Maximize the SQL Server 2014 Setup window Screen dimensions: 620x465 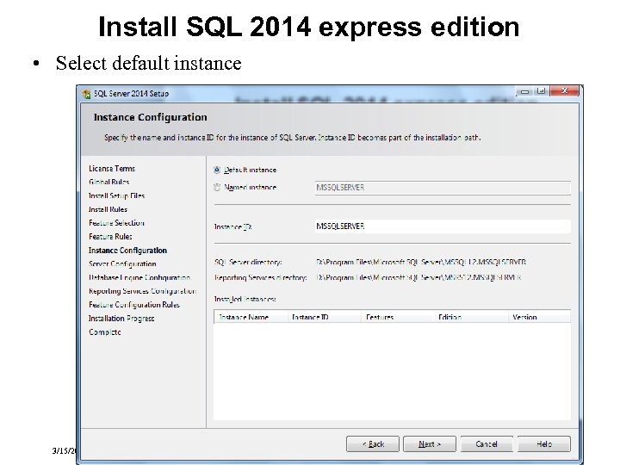541,91
